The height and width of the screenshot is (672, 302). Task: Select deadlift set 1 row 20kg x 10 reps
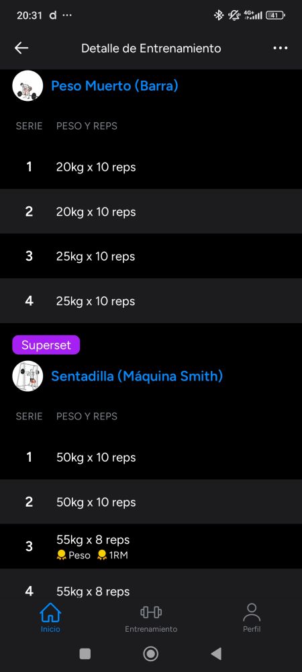[151, 167]
